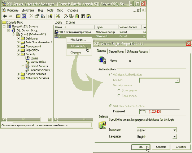Open the Справка menu in the menu bar

coord(73,10)
